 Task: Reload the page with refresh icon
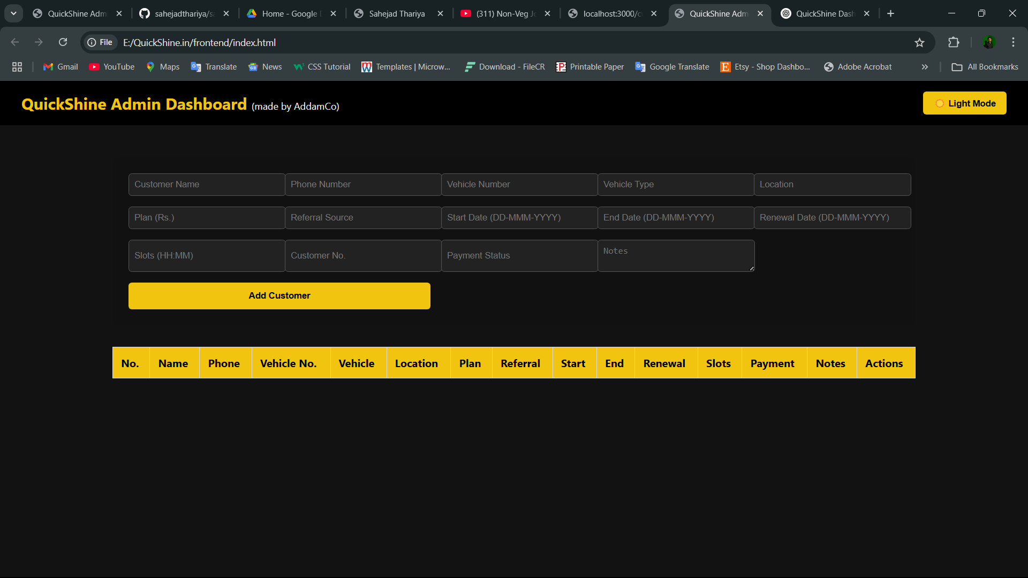coord(63,42)
